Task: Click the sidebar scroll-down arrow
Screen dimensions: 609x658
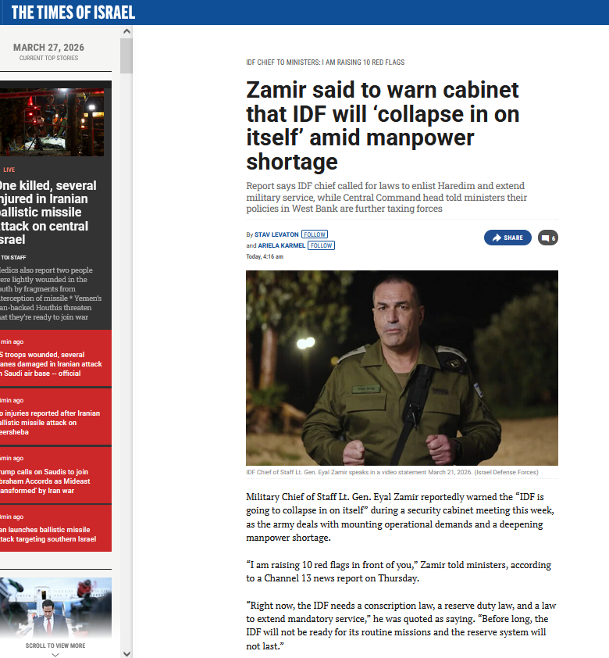Action: 126,653
